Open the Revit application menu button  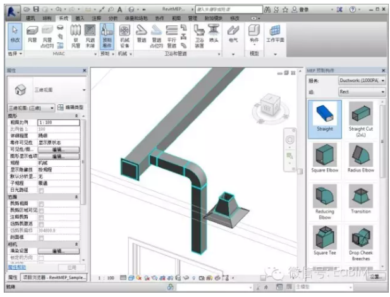[x=13, y=12]
